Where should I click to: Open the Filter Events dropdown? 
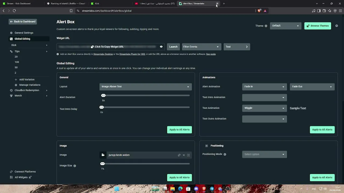(201, 47)
